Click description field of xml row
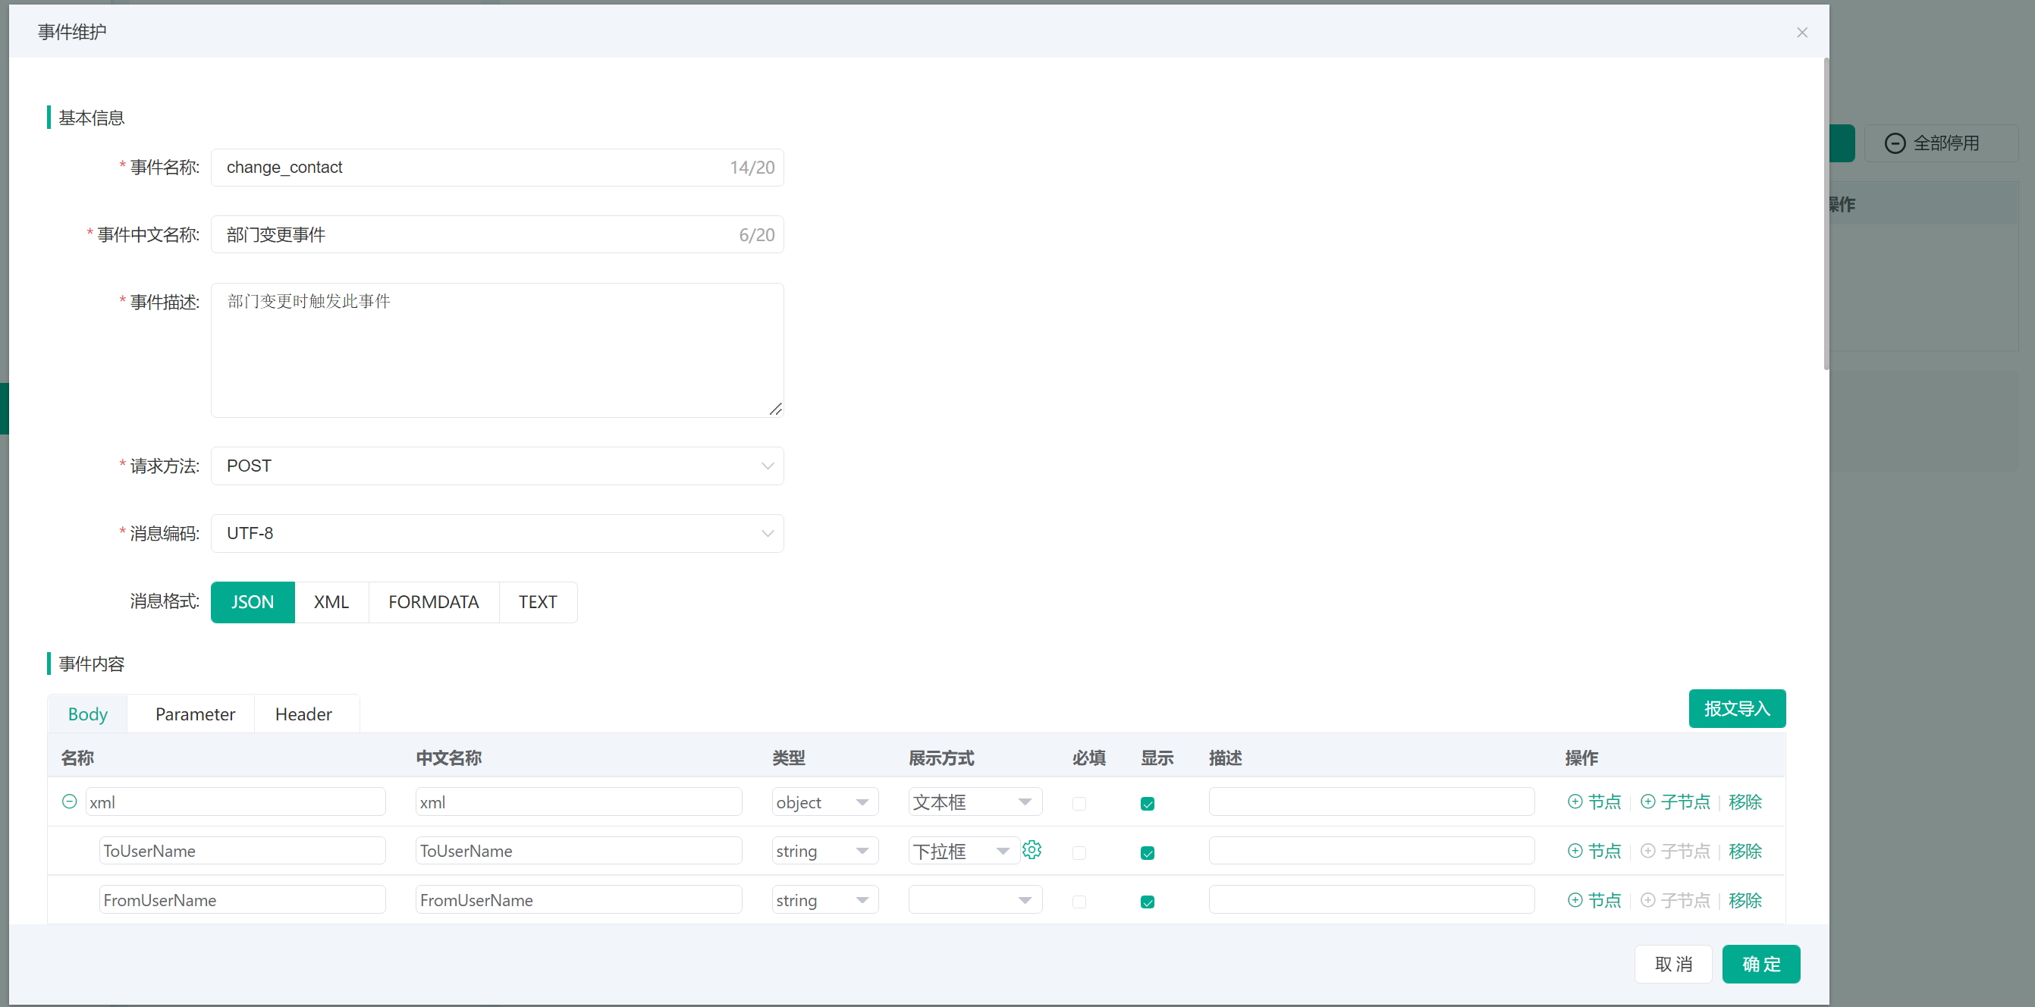Screen dimensions: 2035x1007 pyautogui.click(x=1371, y=802)
